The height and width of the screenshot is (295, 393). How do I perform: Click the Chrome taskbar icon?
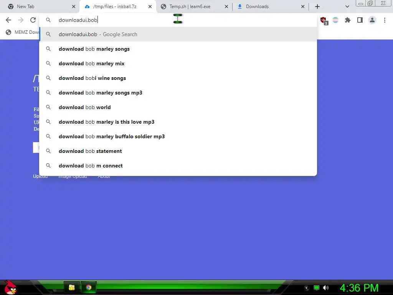(x=89, y=287)
